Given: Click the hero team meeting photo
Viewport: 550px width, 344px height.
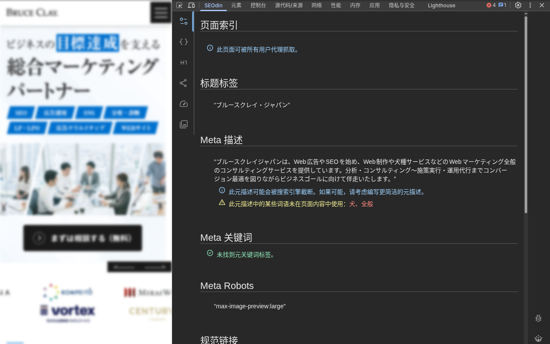Looking at the screenshot, I should point(82,180).
